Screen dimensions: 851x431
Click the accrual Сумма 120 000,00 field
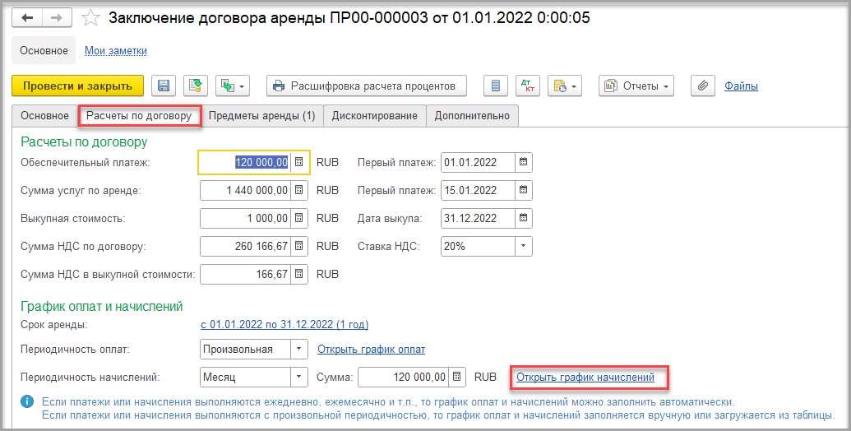point(403,377)
